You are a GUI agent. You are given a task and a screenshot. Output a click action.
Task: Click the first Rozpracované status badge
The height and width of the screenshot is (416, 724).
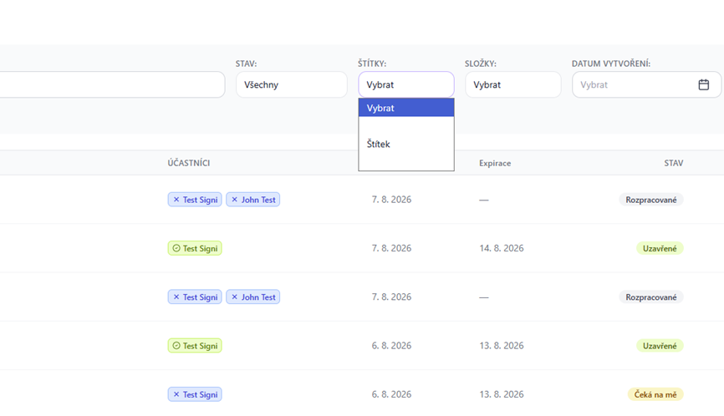pos(651,200)
